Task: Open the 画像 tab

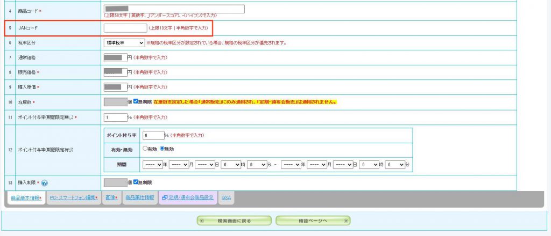Action: [111, 198]
